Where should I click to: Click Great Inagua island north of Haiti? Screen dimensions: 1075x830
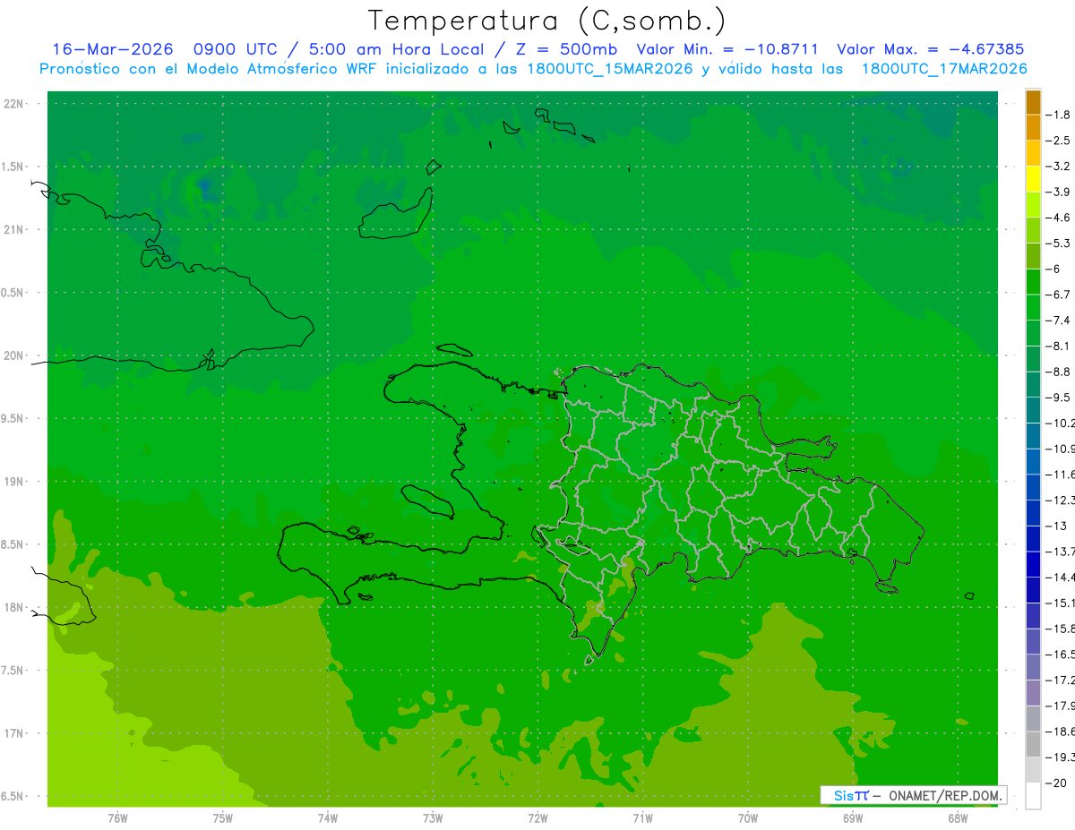click(395, 213)
